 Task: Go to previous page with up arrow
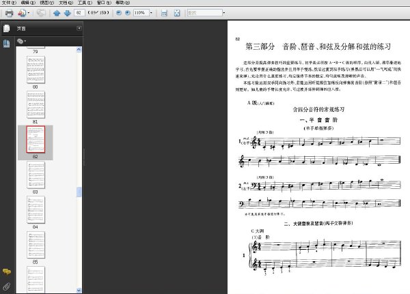click(57, 13)
